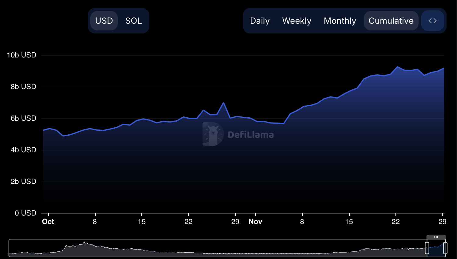Switch currency to SOL
Screen dimensions: 457x259
(133, 21)
